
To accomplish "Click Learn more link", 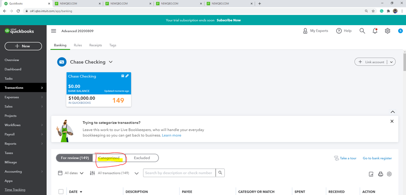I will (172, 135).
